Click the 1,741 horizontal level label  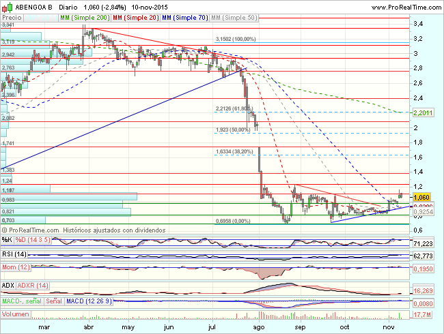8,143
